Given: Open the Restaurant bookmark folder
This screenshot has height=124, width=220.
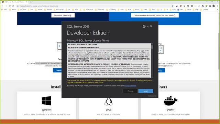Looking at the screenshot, I should [x=100, y=10].
